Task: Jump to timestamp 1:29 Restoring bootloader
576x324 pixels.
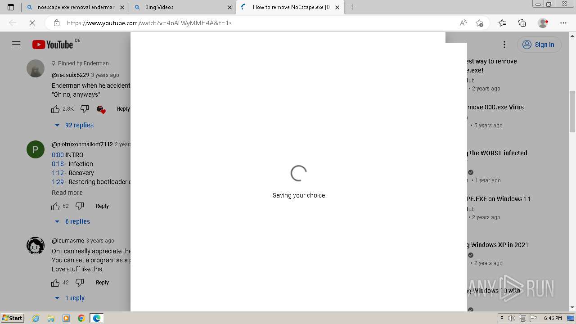Action: [58, 182]
